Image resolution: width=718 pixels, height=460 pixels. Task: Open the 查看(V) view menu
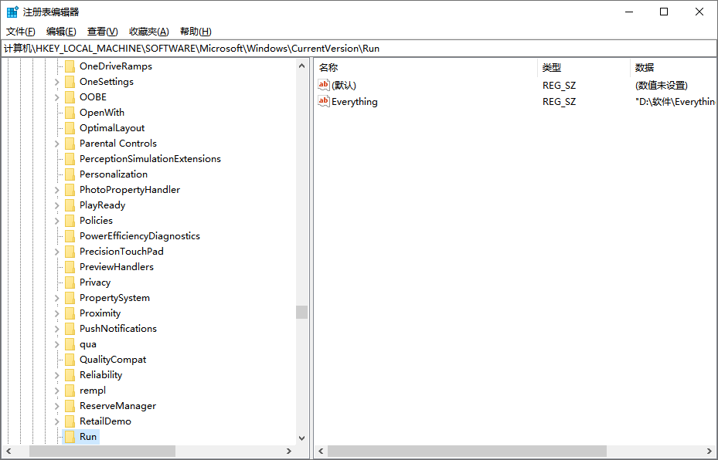click(102, 32)
